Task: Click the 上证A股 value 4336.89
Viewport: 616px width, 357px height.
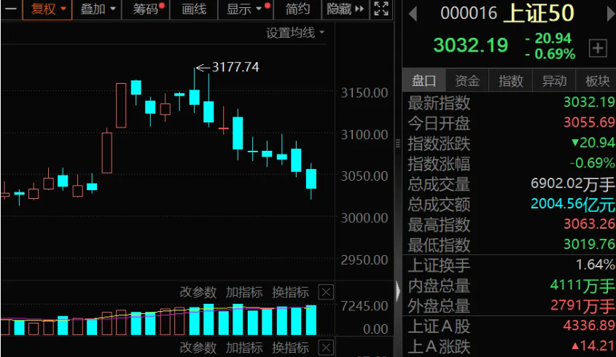Action: pyautogui.click(x=589, y=326)
